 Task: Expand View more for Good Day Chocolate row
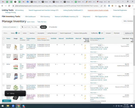(94, 83)
